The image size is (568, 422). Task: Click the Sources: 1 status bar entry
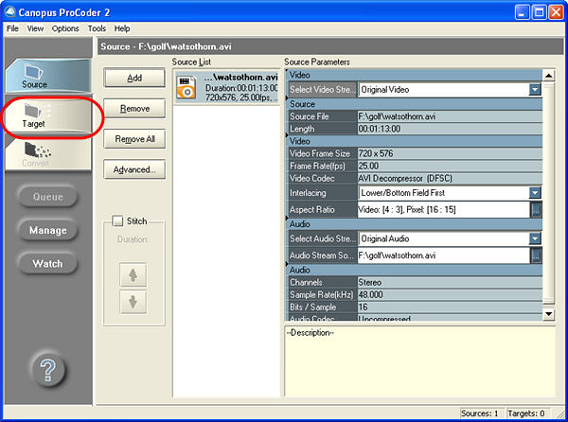click(480, 413)
